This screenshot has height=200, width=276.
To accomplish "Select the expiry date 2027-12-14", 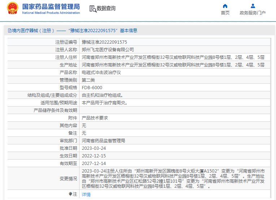I will (94, 164).
